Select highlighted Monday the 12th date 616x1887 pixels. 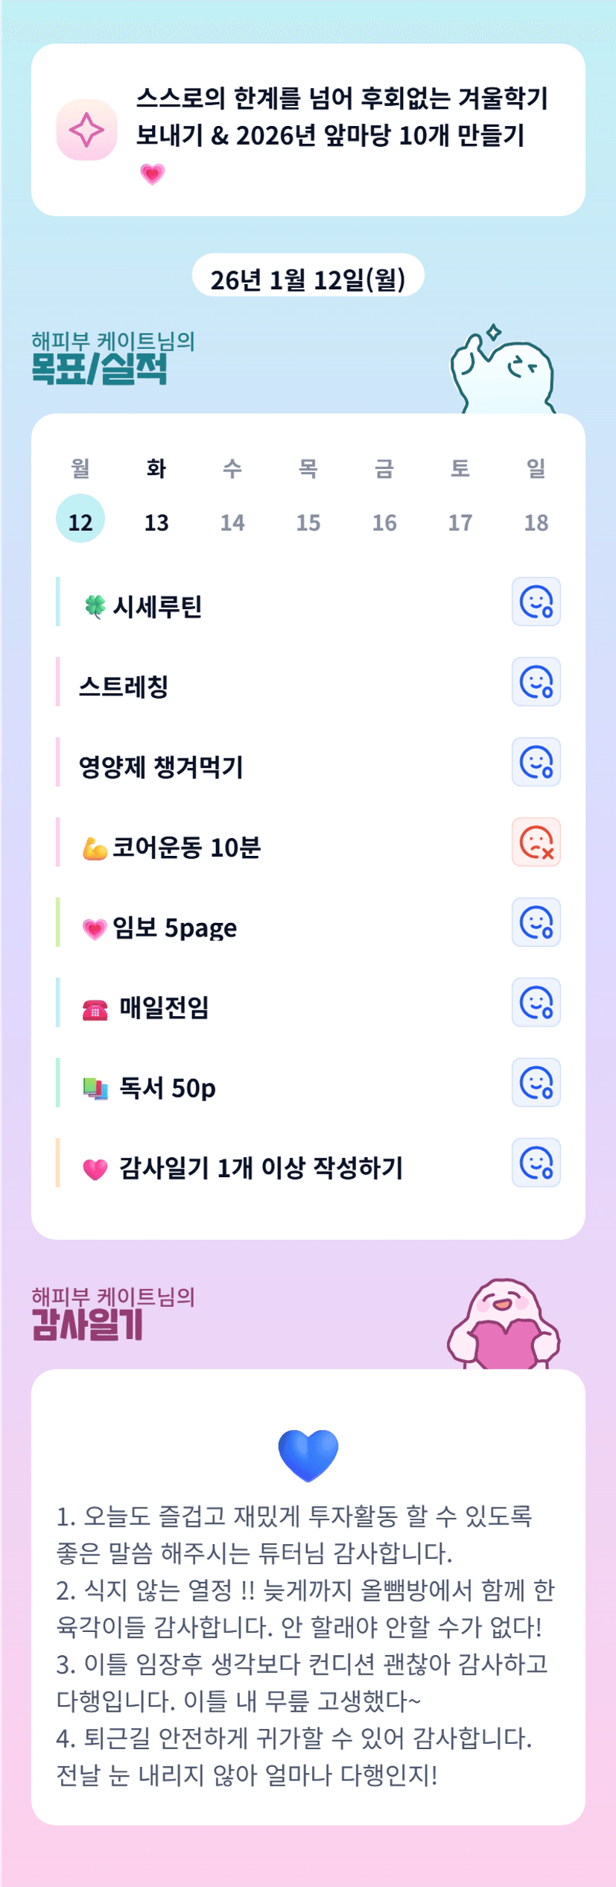[x=80, y=520]
